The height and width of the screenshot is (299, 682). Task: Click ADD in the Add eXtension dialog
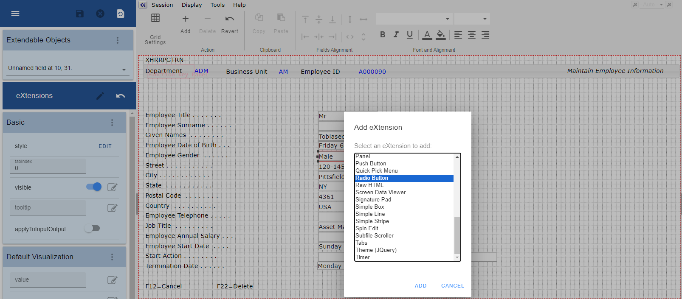(x=420, y=286)
